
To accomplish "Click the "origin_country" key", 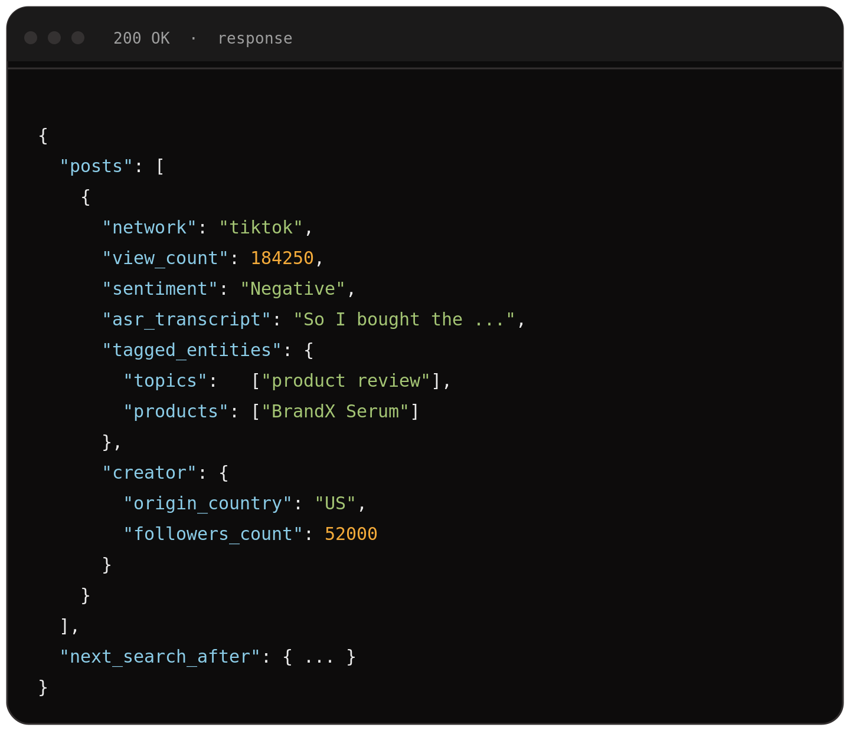I will tap(208, 503).
